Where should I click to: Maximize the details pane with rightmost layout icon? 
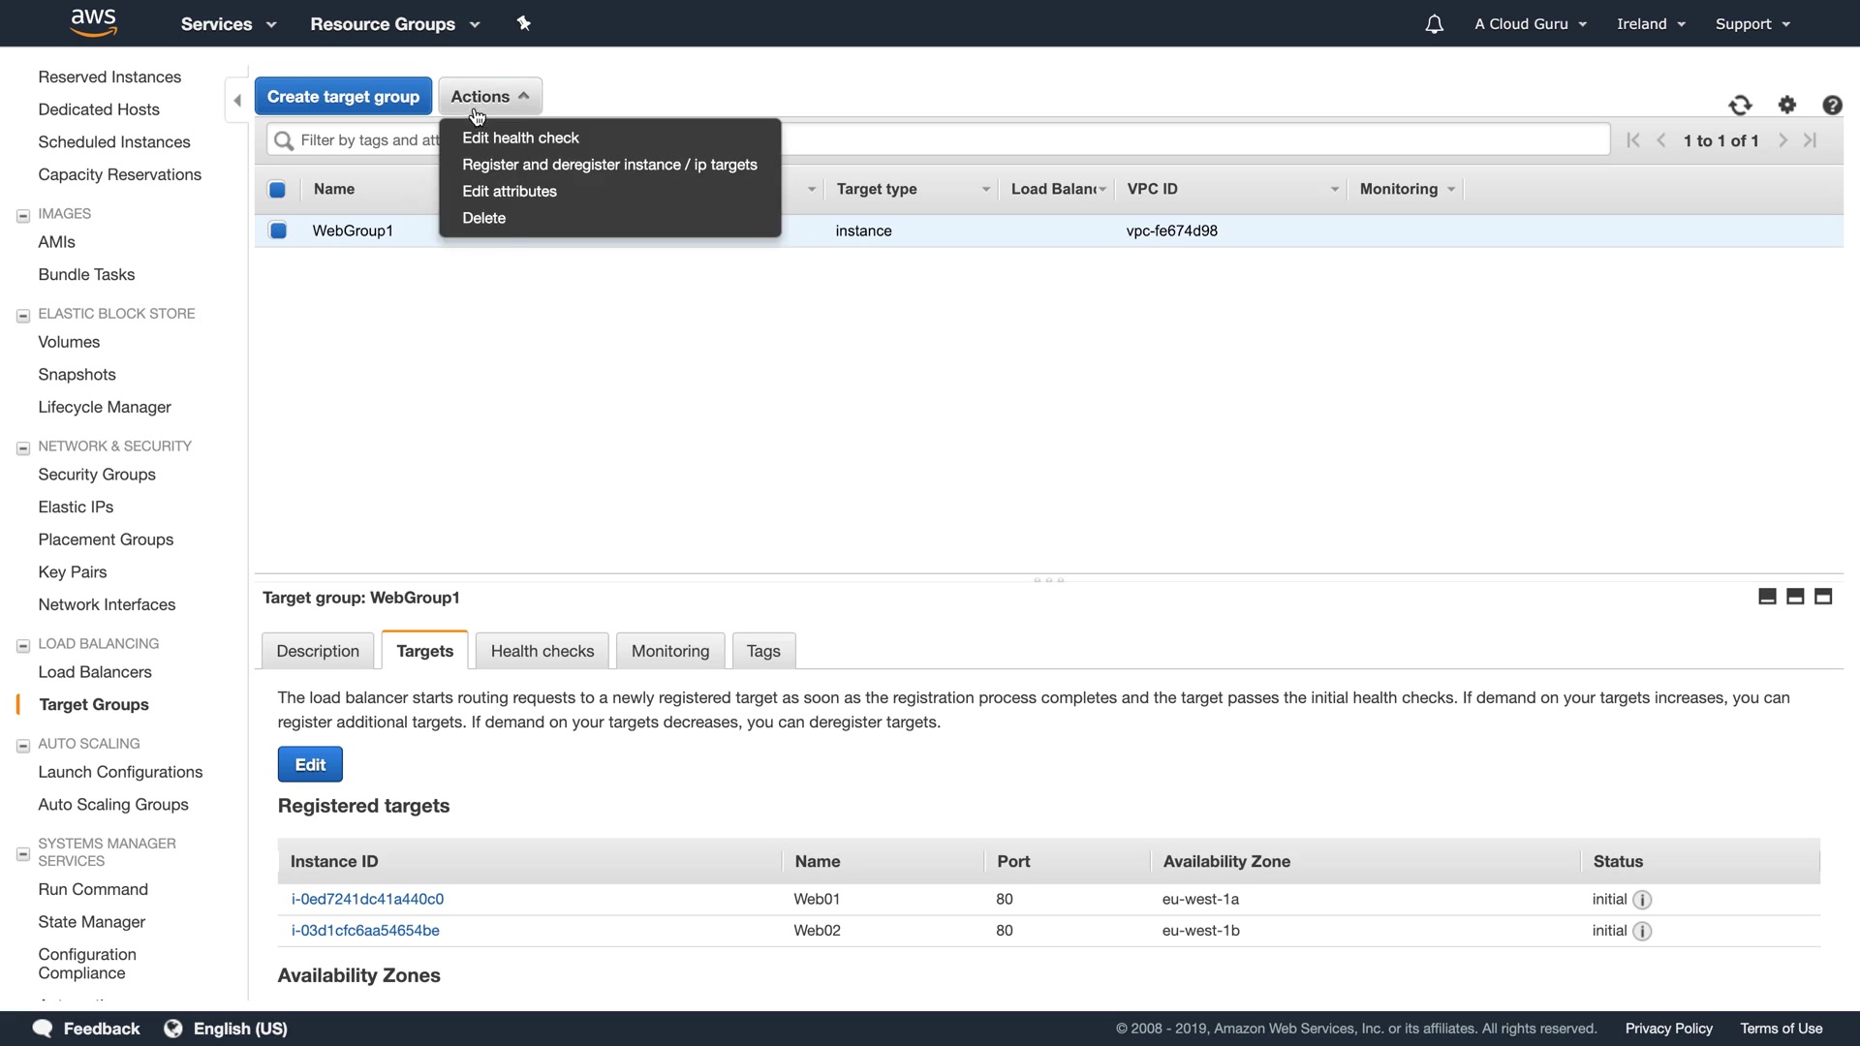(x=1823, y=597)
